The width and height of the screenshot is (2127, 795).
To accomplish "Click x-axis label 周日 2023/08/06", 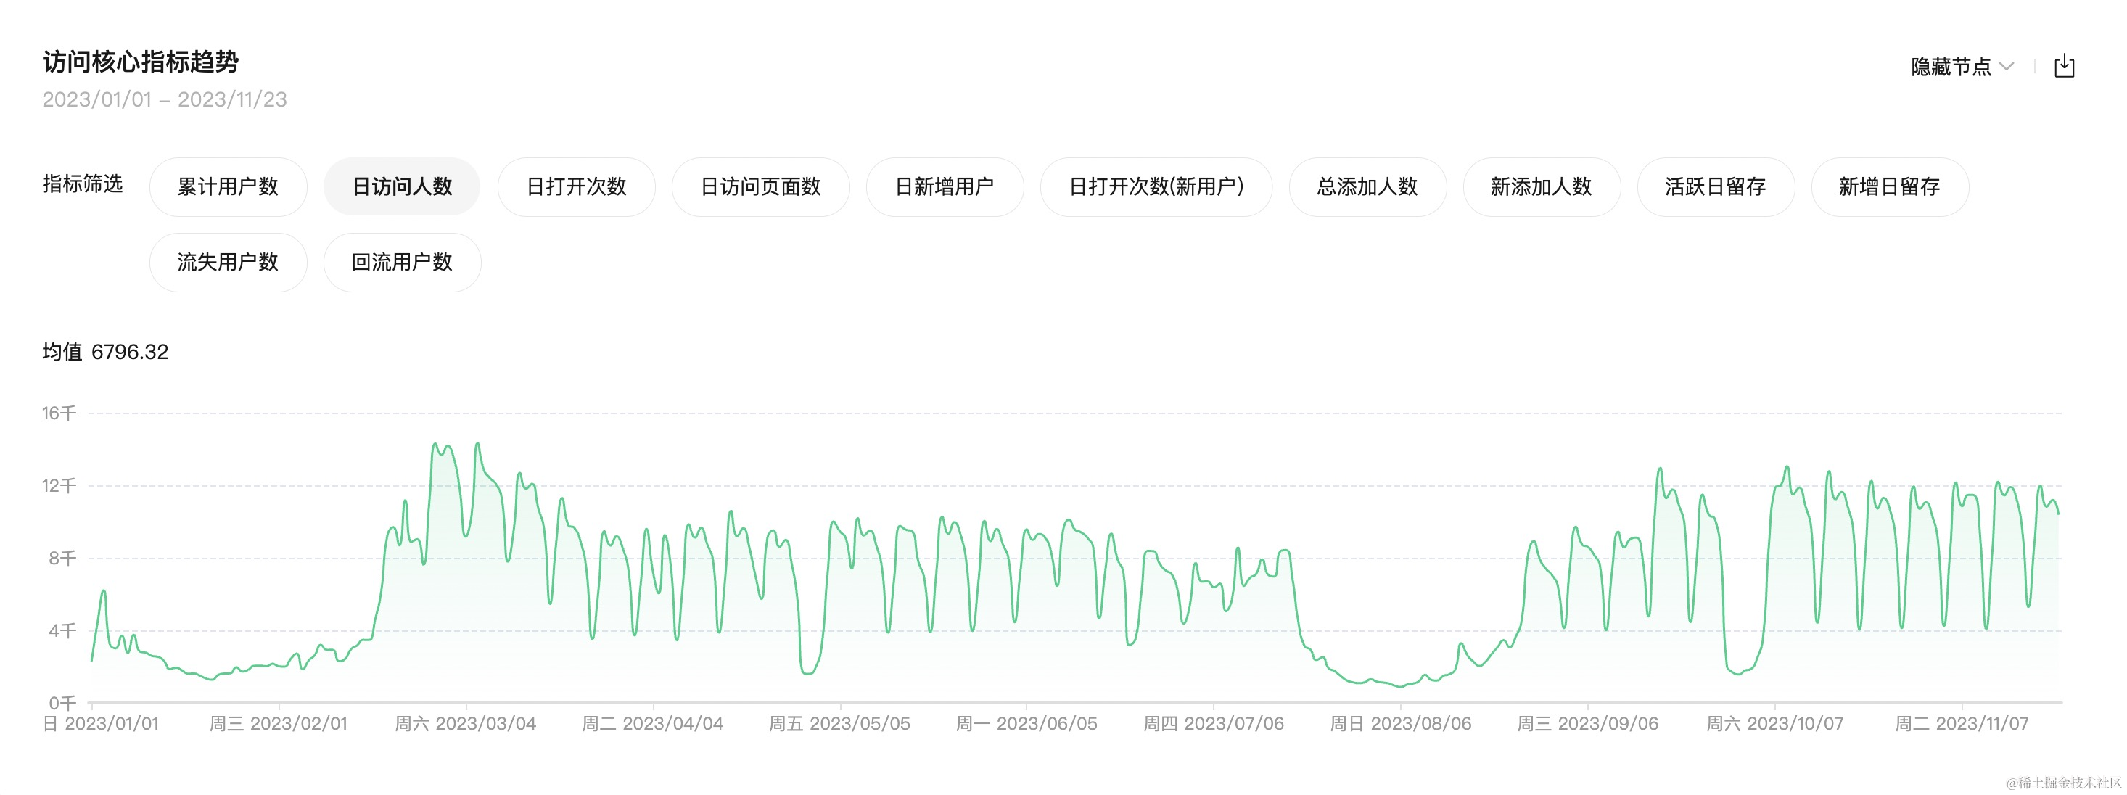I will click(x=1400, y=724).
